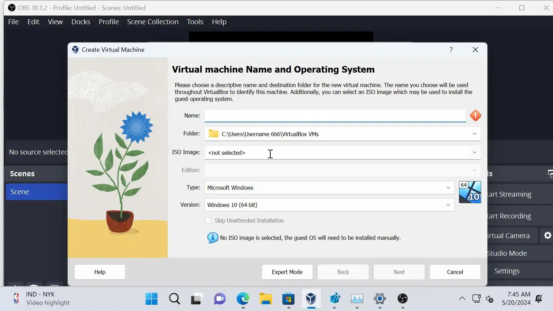553x311 pixels.
Task: Expand the Folder dropdown
Action: (475, 134)
